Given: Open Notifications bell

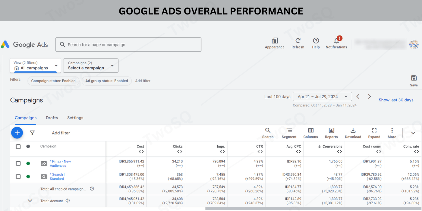Looking at the screenshot, I should point(336,41).
